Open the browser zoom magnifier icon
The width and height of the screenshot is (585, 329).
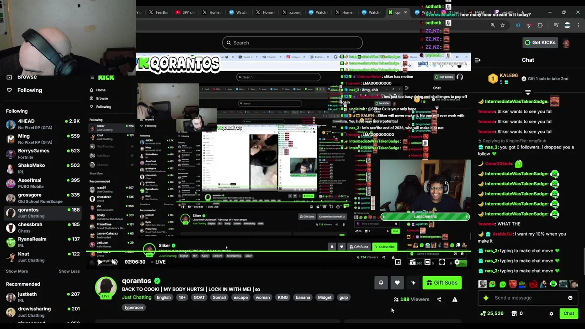tap(493, 26)
